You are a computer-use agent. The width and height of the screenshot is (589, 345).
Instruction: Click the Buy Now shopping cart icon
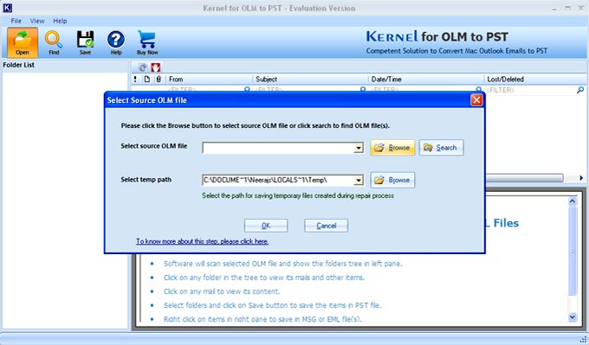147,42
